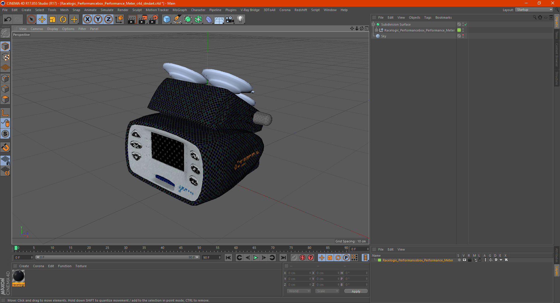Open the spline Pen tool
The width and height of the screenshot is (560, 303).
tap(177, 20)
